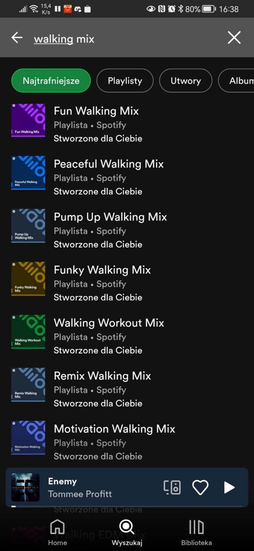
Task: Filter results by Playlisty
Action: pos(125,81)
